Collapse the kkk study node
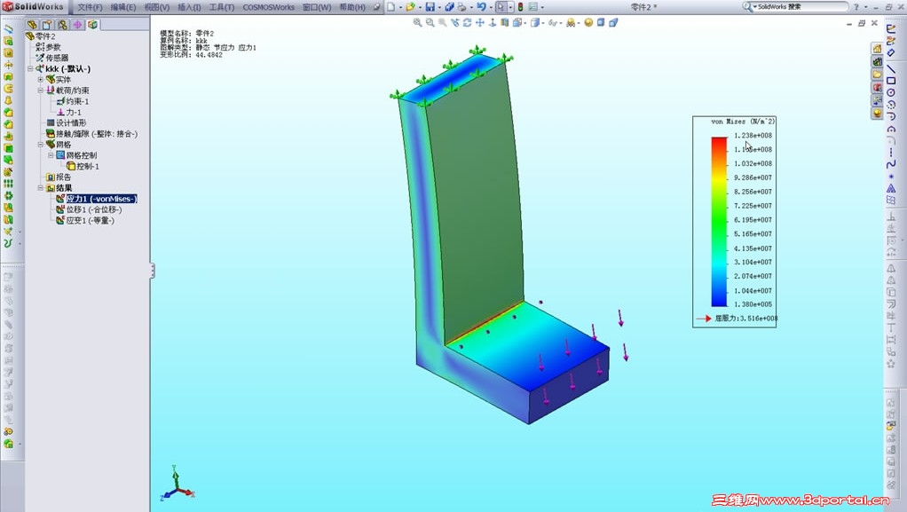This screenshot has width=907, height=512. click(30, 69)
